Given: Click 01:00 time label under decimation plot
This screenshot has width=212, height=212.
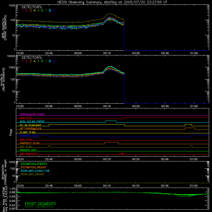Looking at the screenshot, I should [x=194, y=186].
